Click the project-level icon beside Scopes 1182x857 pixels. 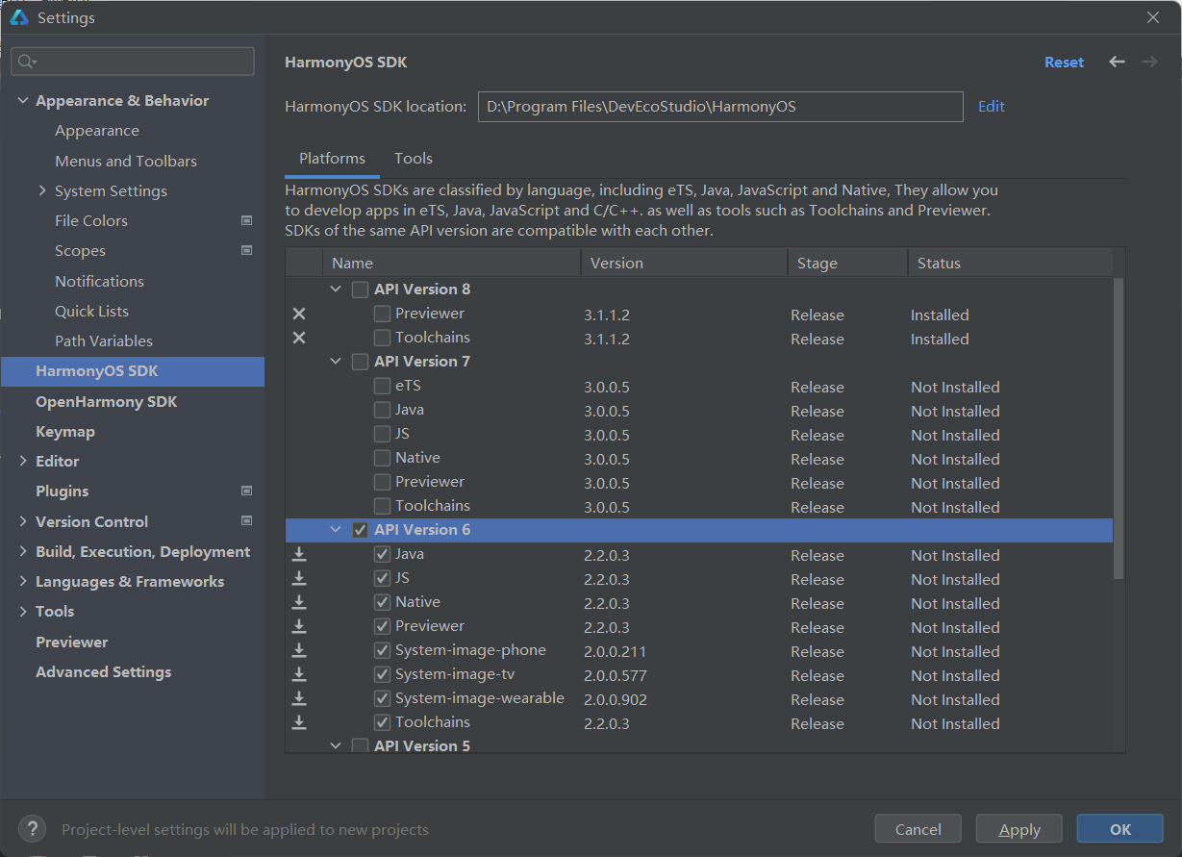click(x=246, y=250)
